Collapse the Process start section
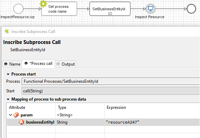 pos(8,74)
